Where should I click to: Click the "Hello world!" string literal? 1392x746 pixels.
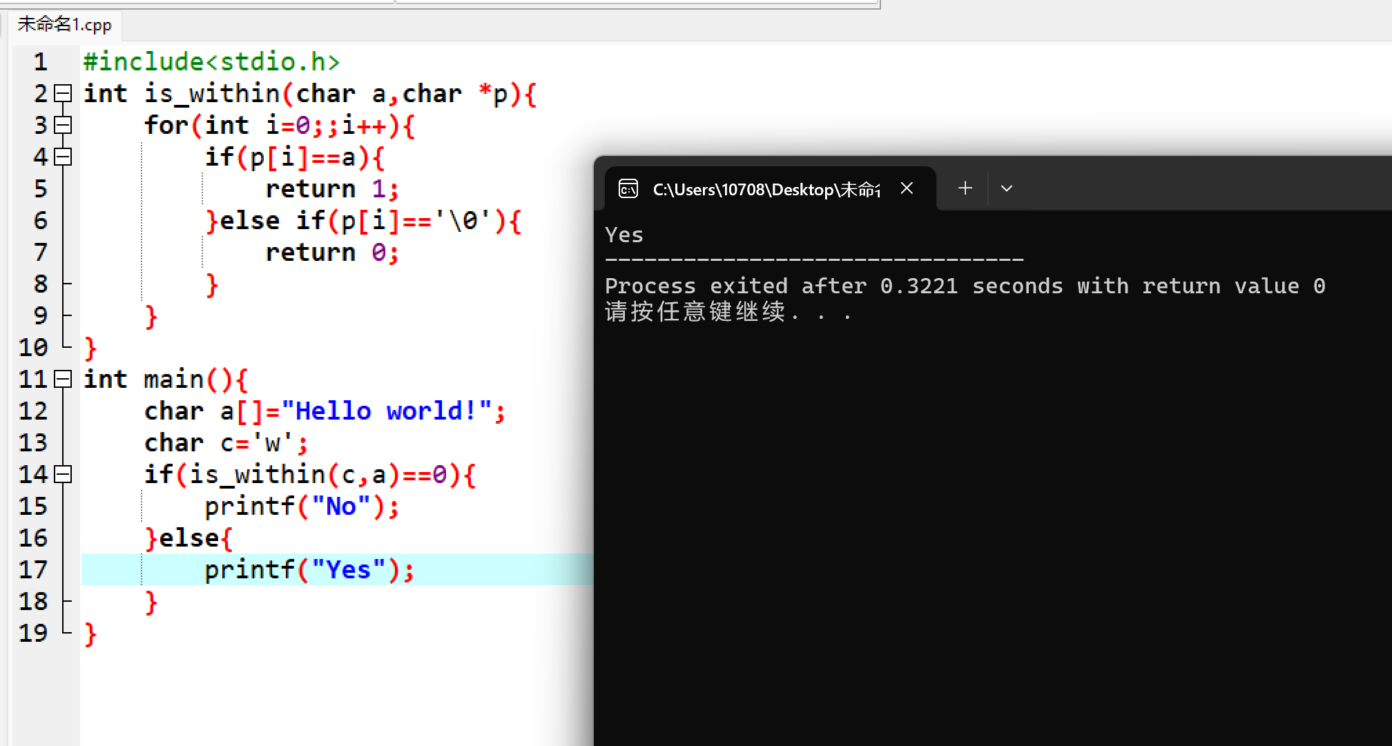click(x=387, y=411)
